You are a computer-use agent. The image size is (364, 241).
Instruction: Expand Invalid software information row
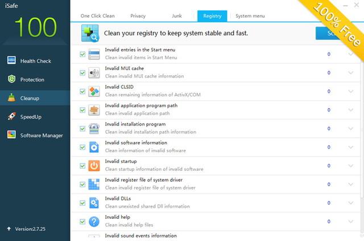click(x=350, y=147)
